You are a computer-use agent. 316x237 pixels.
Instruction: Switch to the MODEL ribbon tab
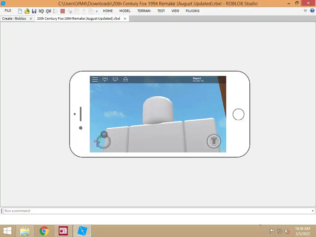coord(125,11)
